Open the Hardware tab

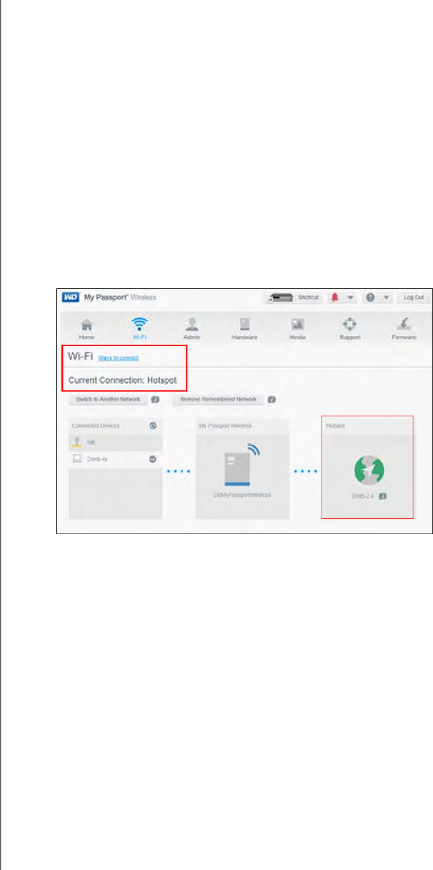[244, 328]
